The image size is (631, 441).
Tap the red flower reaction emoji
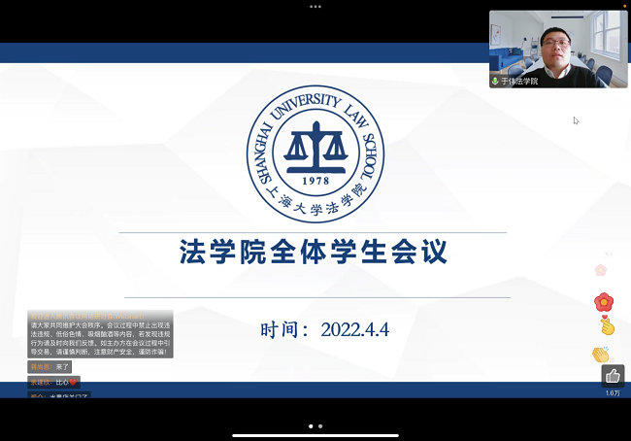[604, 302]
